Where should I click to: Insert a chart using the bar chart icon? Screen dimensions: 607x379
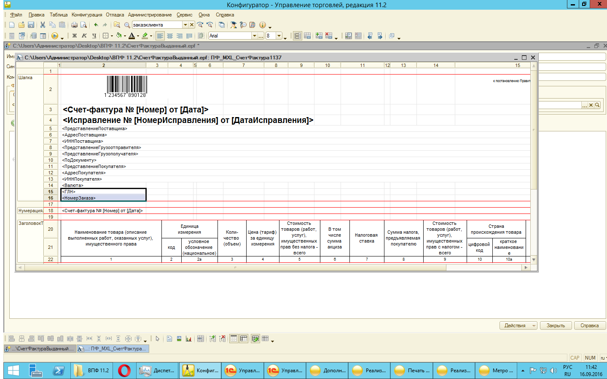point(188,339)
